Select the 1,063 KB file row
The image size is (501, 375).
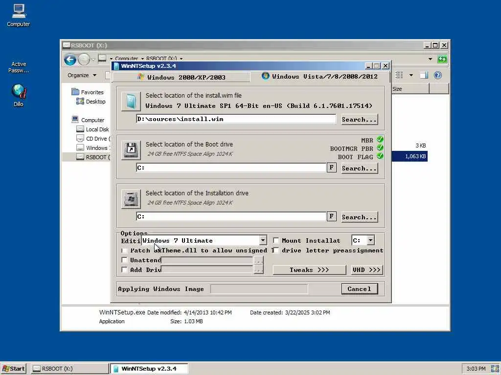(x=410, y=156)
